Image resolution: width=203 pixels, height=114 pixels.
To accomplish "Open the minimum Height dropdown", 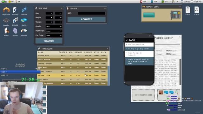I will [49, 18].
